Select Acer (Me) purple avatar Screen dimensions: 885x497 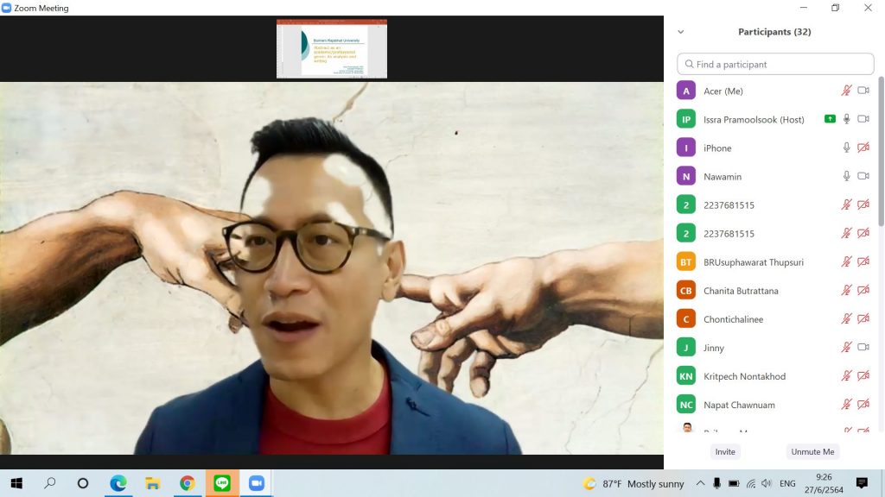[x=685, y=91]
